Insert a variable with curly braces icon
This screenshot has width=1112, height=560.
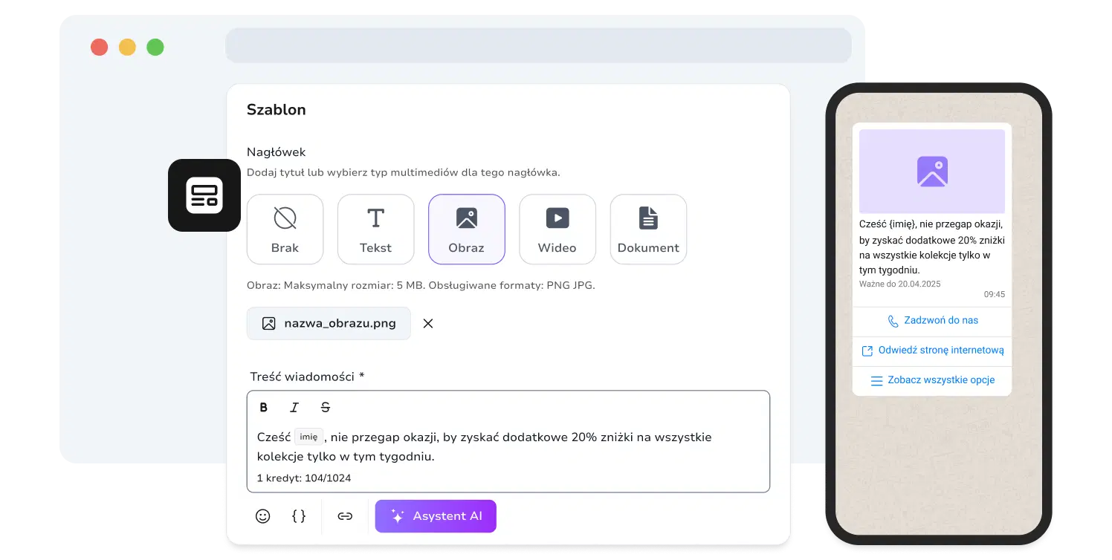pos(299,516)
